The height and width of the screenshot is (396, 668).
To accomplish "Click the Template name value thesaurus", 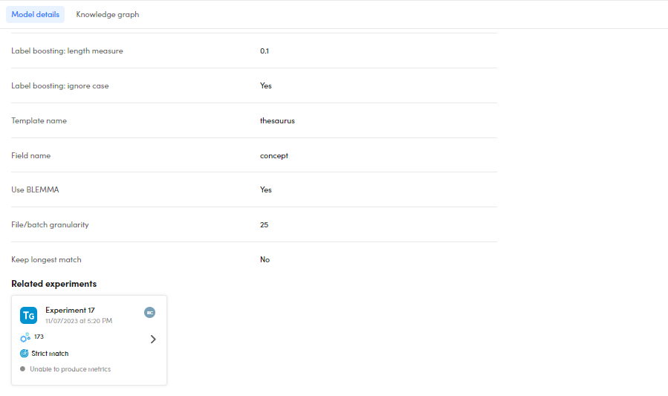I will (x=277, y=120).
